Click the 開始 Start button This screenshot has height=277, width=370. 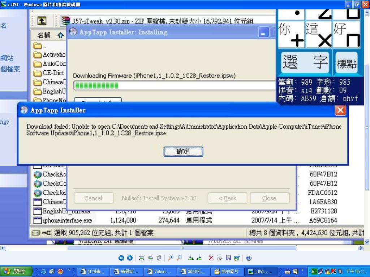point(16,272)
